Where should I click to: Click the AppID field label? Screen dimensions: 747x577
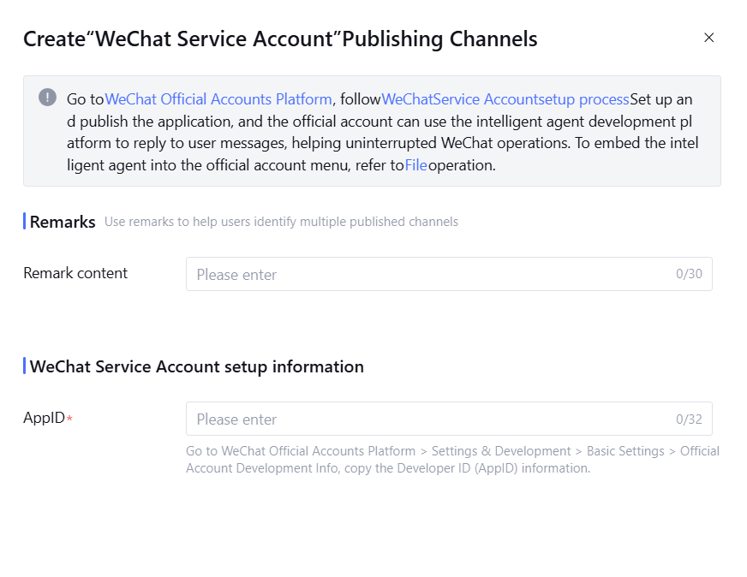point(44,418)
